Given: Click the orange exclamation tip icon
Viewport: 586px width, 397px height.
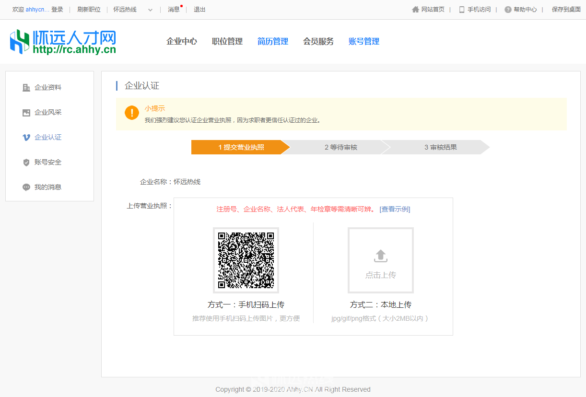Looking at the screenshot, I should point(132,113).
